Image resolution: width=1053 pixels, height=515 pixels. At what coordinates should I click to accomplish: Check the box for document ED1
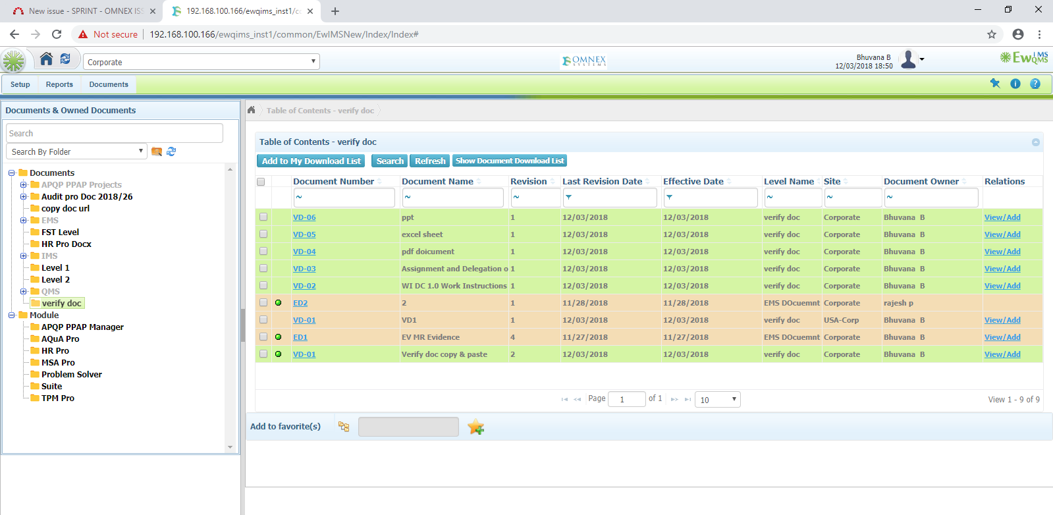tap(263, 337)
